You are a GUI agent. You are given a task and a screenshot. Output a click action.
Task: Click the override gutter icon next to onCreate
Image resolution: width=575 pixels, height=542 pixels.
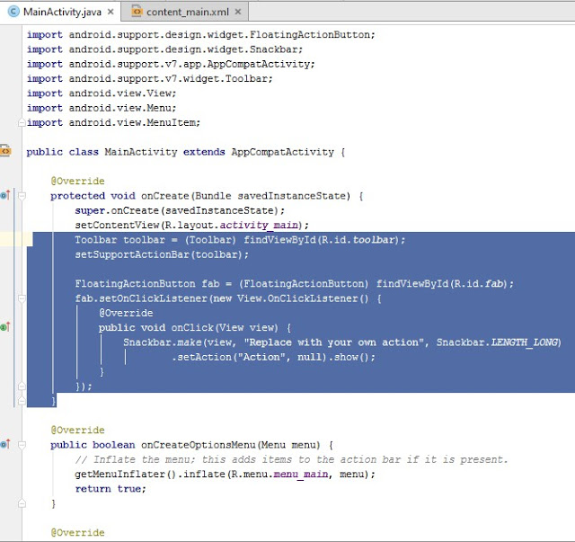point(5,195)
